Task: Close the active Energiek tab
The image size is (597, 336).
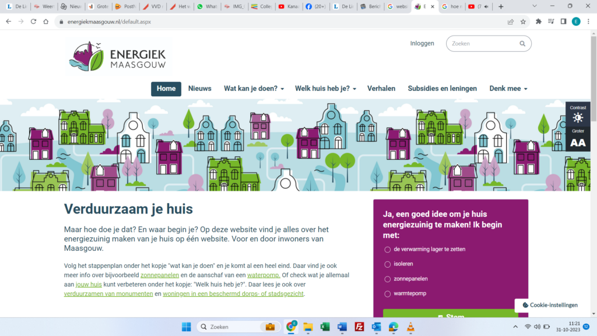Action: click(x=433, y=6)
